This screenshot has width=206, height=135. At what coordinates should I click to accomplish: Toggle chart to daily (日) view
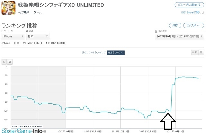[201, 52]
